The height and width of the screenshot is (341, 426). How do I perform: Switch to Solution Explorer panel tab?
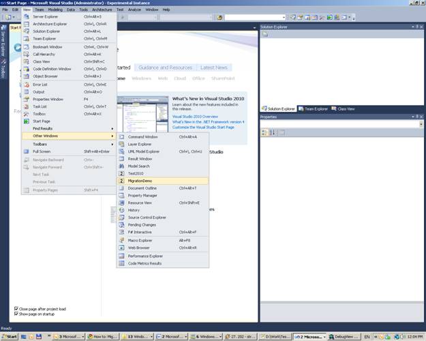point(278,108)
